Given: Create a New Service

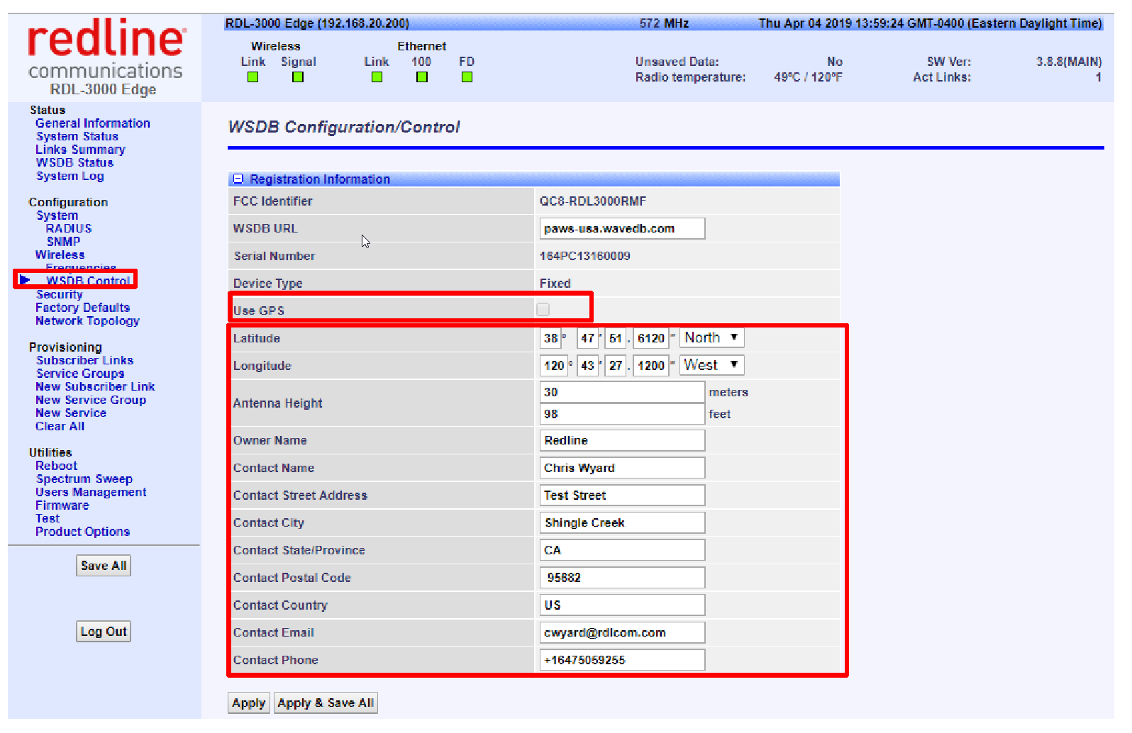Looking at the screenshot, I should click(x=71, y=413).
